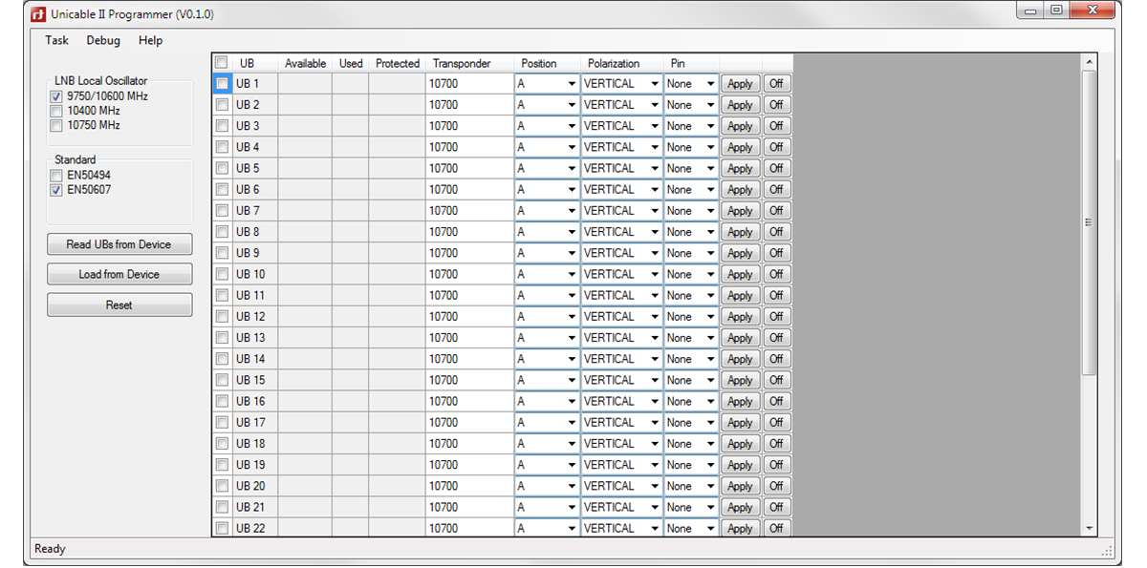
Task: Click Transponder field of UB 4
Action: point(469,147)
